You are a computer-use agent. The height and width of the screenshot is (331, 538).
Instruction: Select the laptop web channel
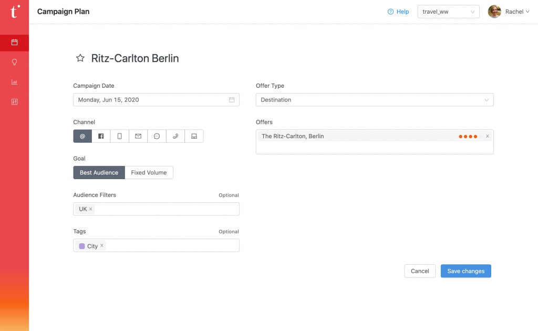click(x=194, y=136)
